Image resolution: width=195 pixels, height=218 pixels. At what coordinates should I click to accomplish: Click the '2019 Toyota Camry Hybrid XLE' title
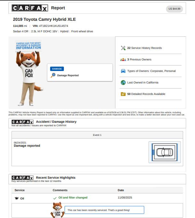44,19
